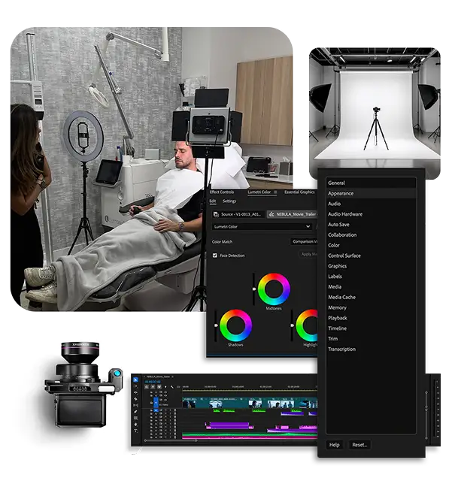This screenshot has width=452, height=490.
Task: Click the Help button in preferences
Action: pos(335,445)
